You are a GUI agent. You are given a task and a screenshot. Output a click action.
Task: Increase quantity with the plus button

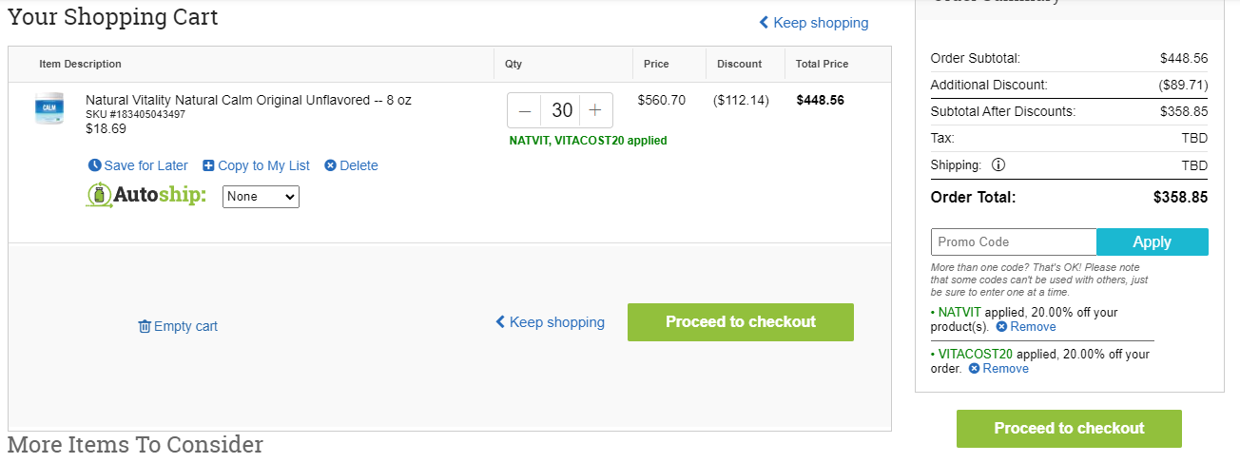[x=595, y=110]
